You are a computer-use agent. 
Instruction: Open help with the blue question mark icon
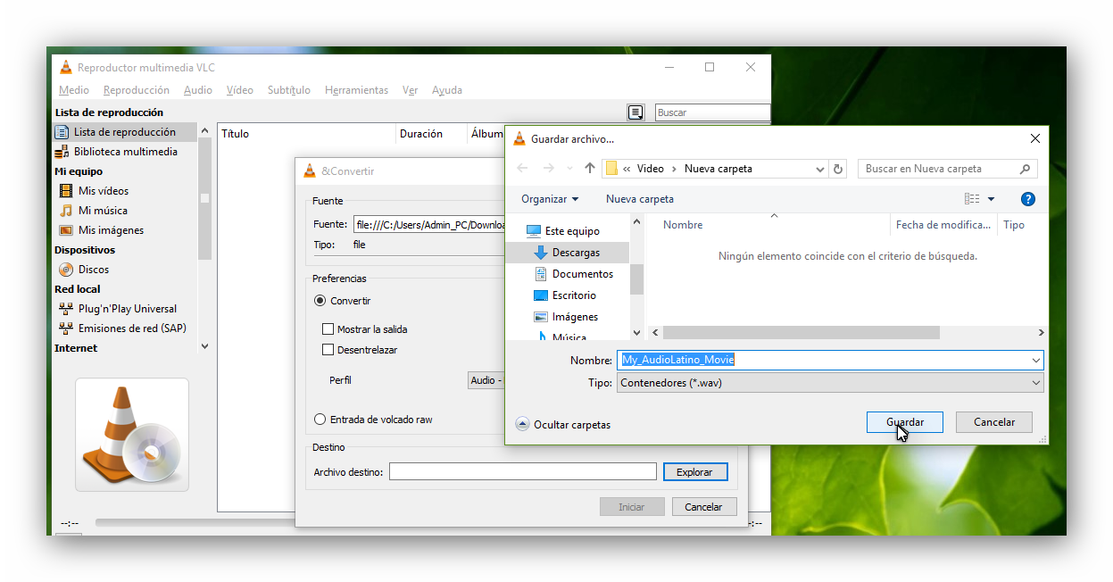click(x=1027, y=199)
